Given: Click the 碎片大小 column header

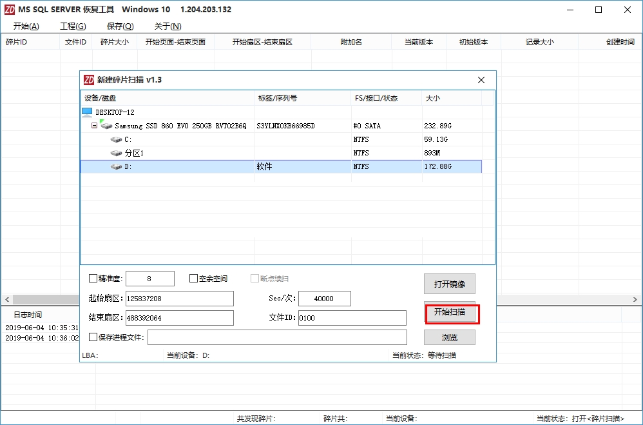Looking at the screenshot, I should 115,42.
